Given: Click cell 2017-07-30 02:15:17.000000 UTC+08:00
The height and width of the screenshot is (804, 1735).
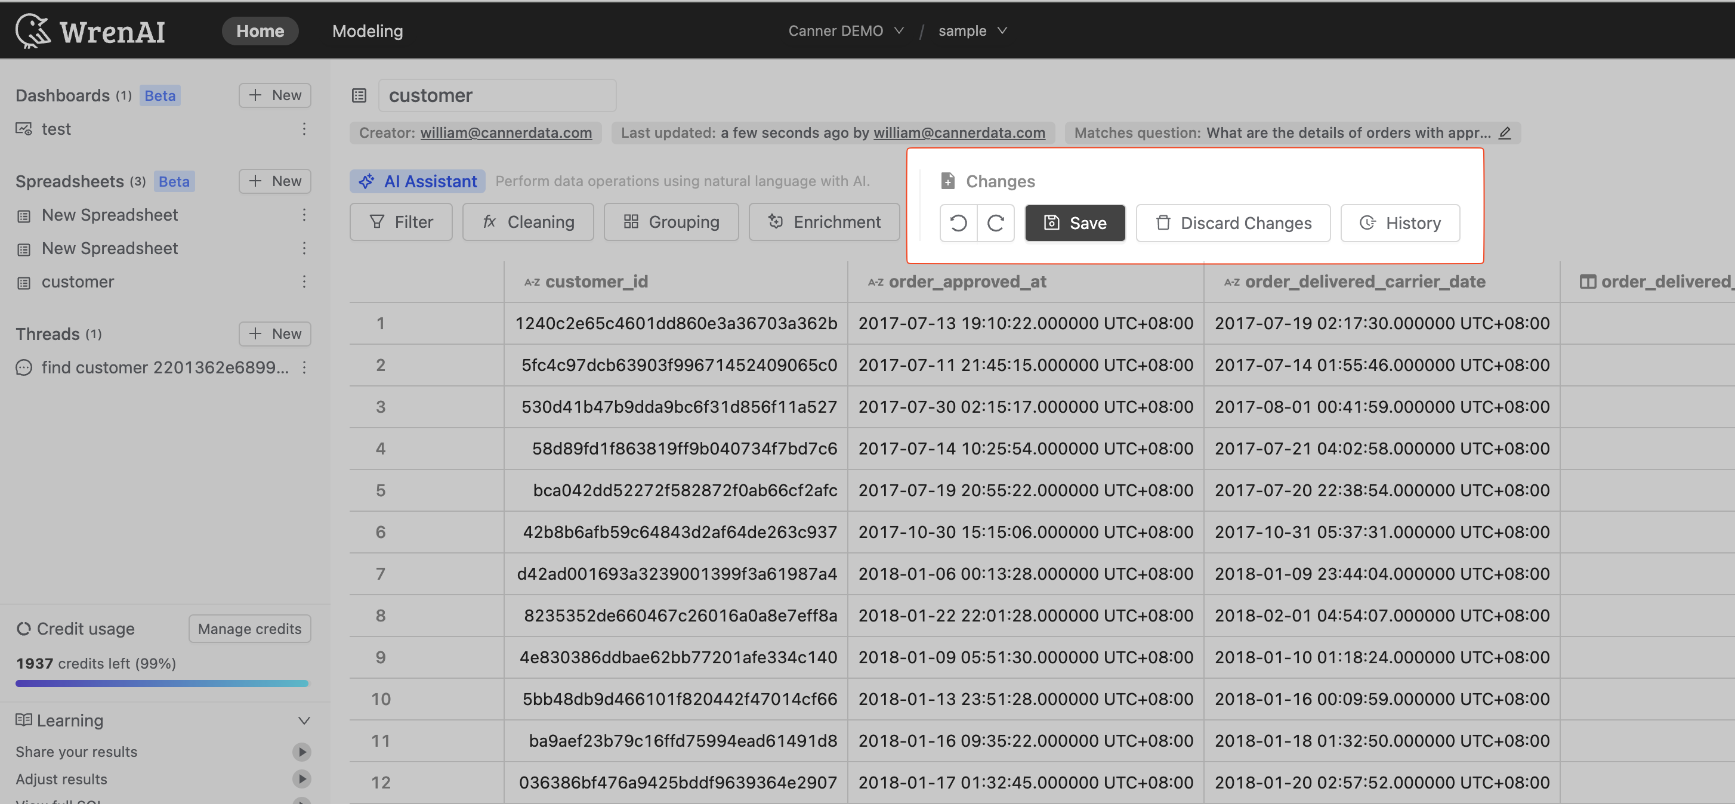Looking at the screenshot, I should [1025, 407].
